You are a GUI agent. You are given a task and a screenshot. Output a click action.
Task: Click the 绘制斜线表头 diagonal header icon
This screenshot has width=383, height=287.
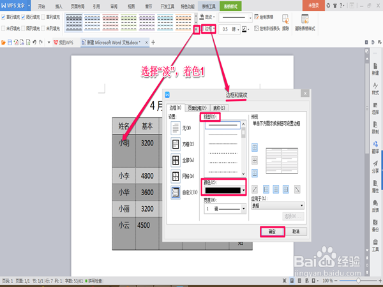[x=256, y=29]
